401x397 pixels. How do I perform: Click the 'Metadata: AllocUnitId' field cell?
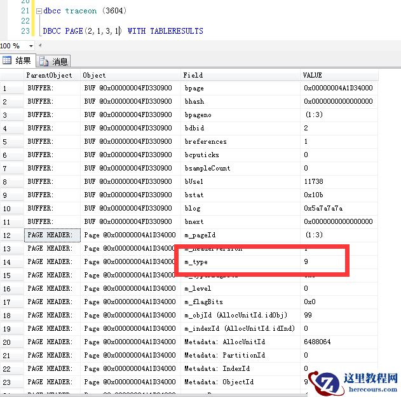pyautogui.click(x=240, y=342)
